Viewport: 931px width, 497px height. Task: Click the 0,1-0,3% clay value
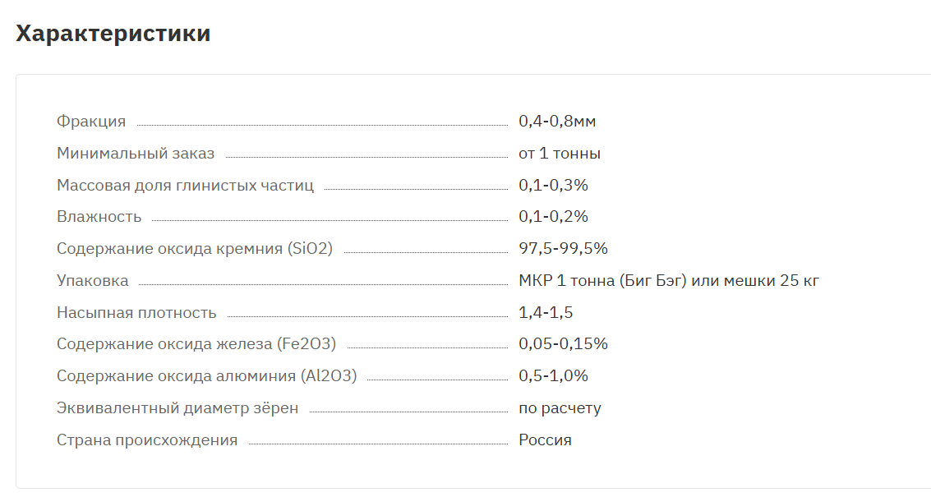point(553,186)
